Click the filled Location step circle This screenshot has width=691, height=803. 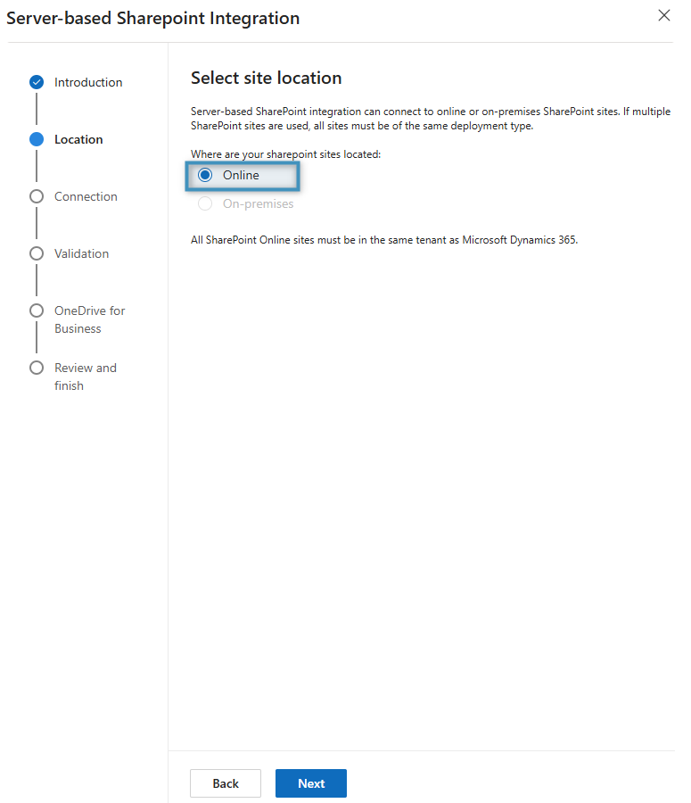click(37, 139)
